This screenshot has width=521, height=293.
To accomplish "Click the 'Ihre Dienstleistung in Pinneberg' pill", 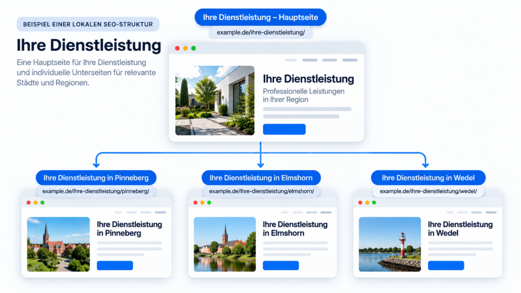I will [96, 178].
